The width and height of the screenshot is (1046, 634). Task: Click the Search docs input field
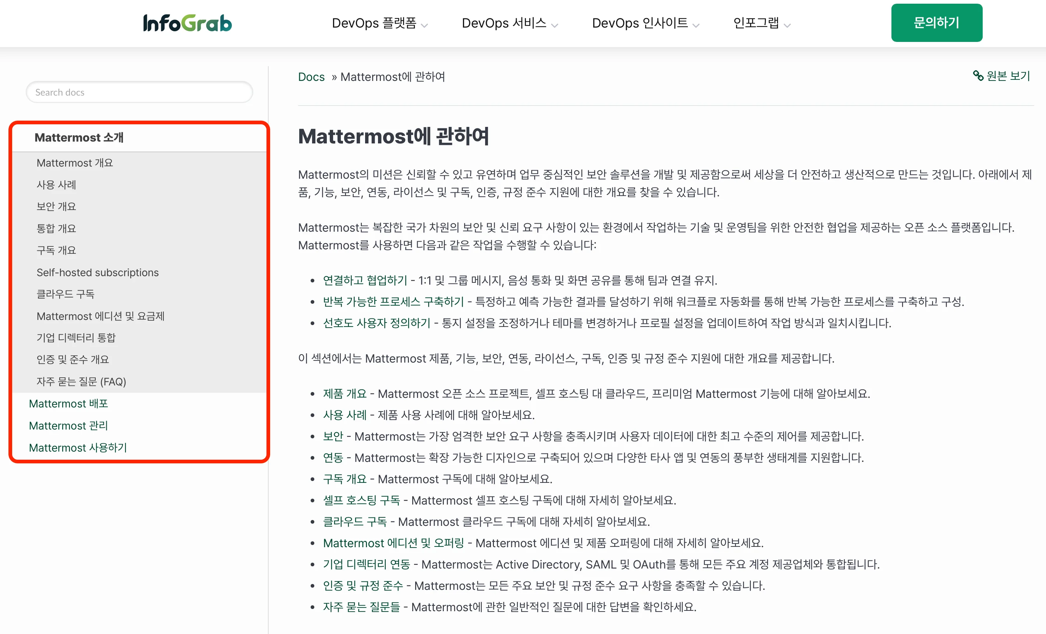[139, 92]
